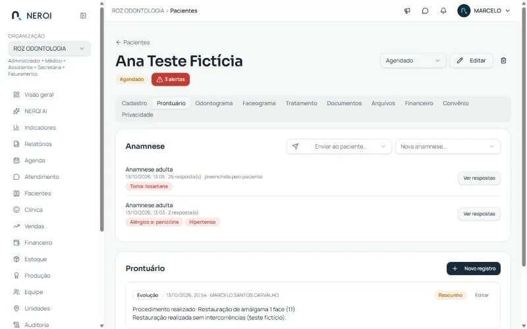The height and width of the screenshot is (329, 527).
Task: Click the Toma: losartana tag
Action: [149, 186]
